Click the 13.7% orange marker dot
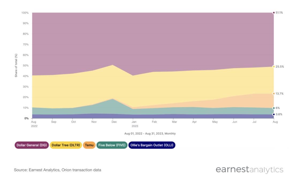Image resolution: width=289 pixels, height=182 pixels. coord(274,94)
